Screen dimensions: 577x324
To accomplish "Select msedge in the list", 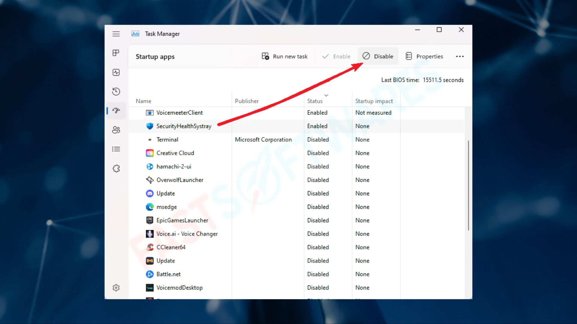I will [166, 207].
